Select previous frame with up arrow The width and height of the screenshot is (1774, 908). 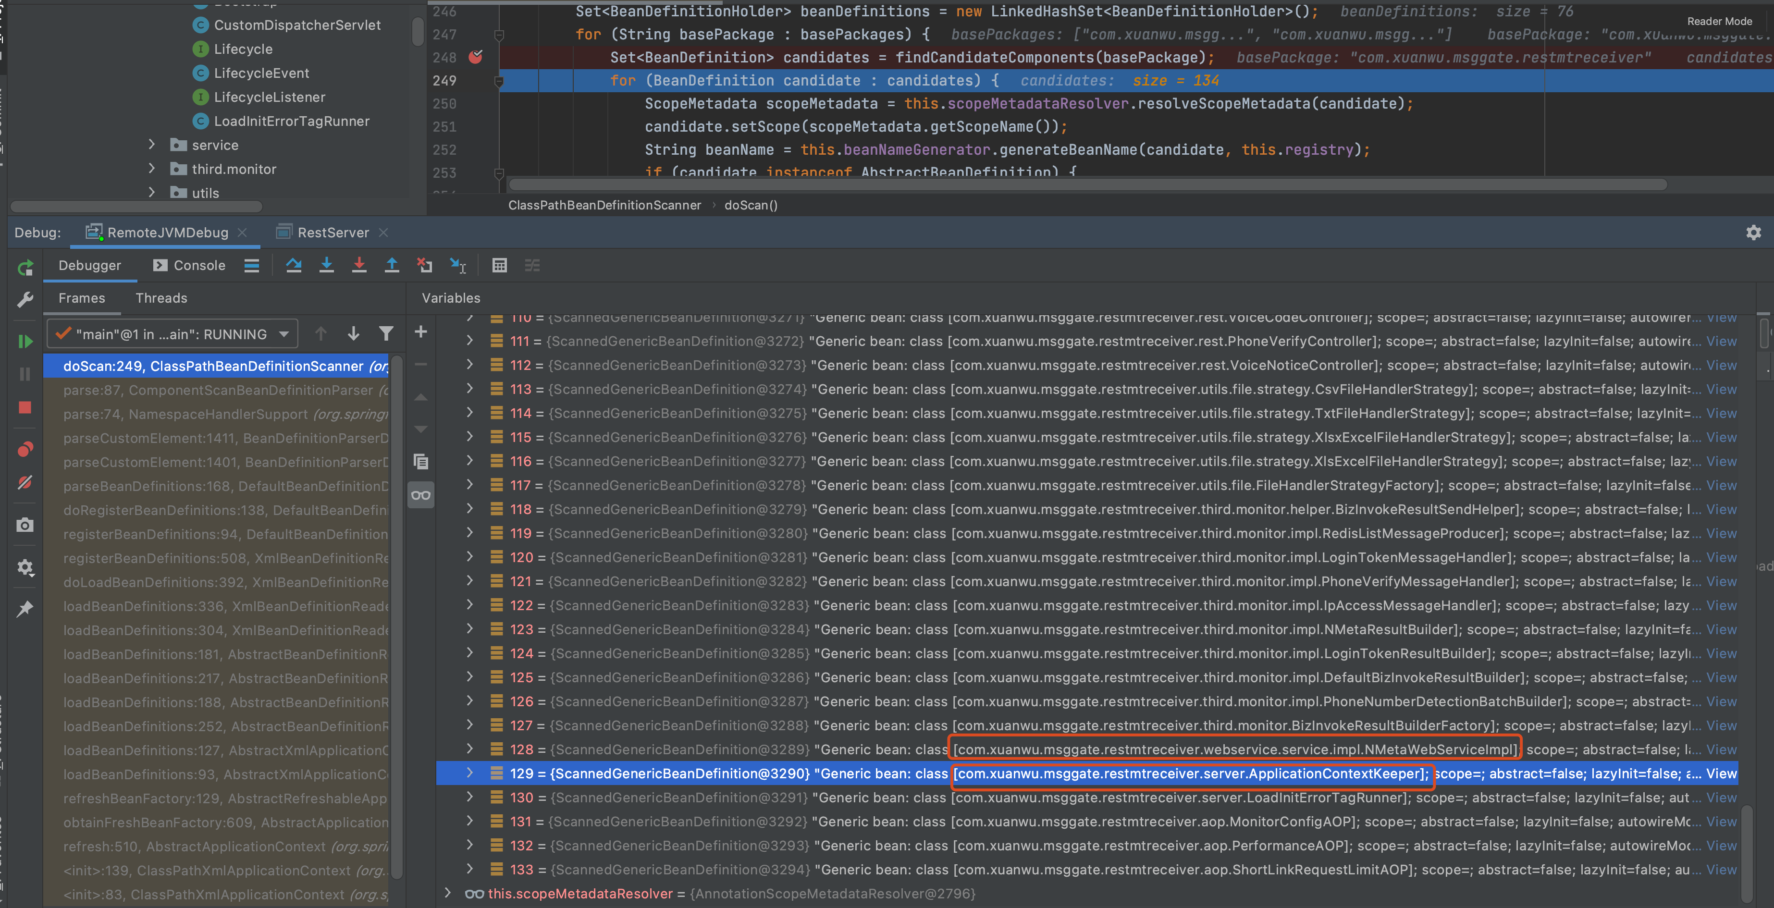click(320, 334)
